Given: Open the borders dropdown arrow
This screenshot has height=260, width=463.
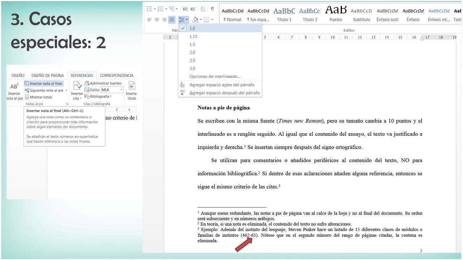Looking at the screenshot, I should click(x=212, y=19).
